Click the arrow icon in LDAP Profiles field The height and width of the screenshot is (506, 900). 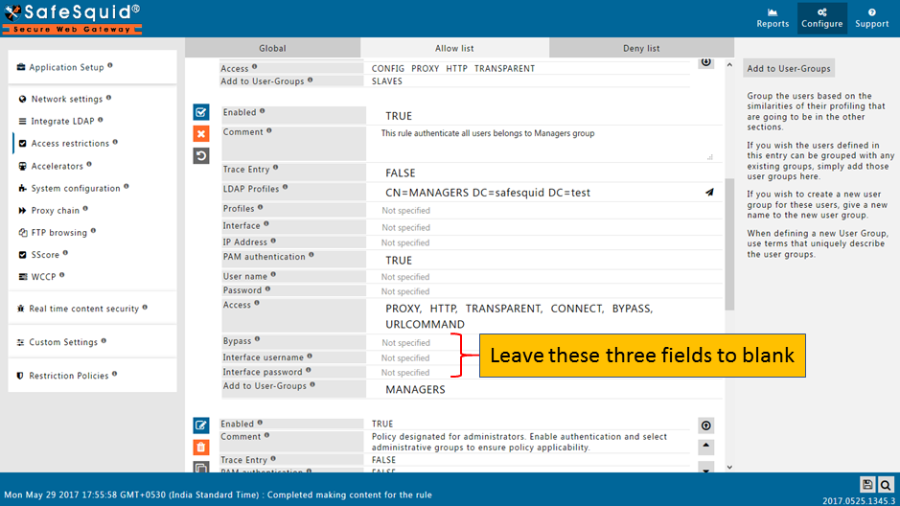[709, 193]
